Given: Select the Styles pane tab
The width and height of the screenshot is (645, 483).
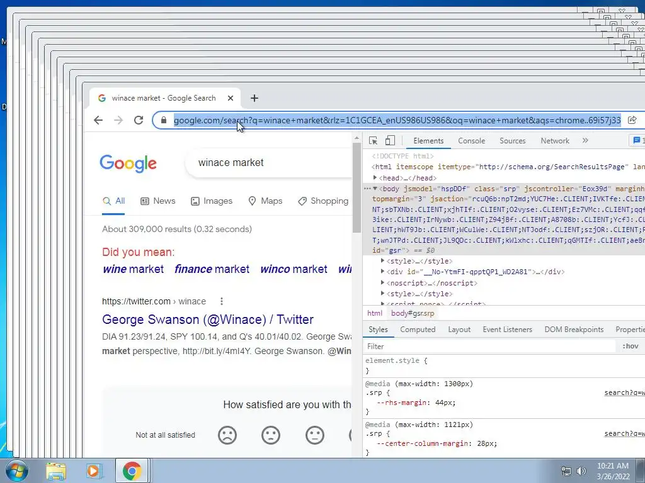Looking at the screenshot, I should [378, 330].
